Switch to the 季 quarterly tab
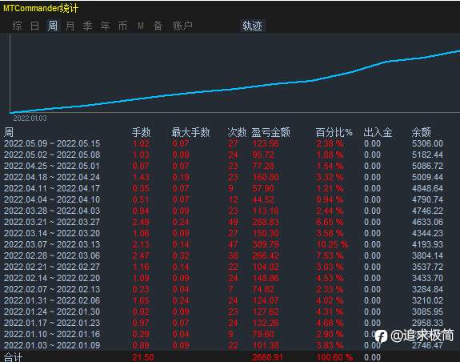The image size is (460, 362). tap(87, 26)
